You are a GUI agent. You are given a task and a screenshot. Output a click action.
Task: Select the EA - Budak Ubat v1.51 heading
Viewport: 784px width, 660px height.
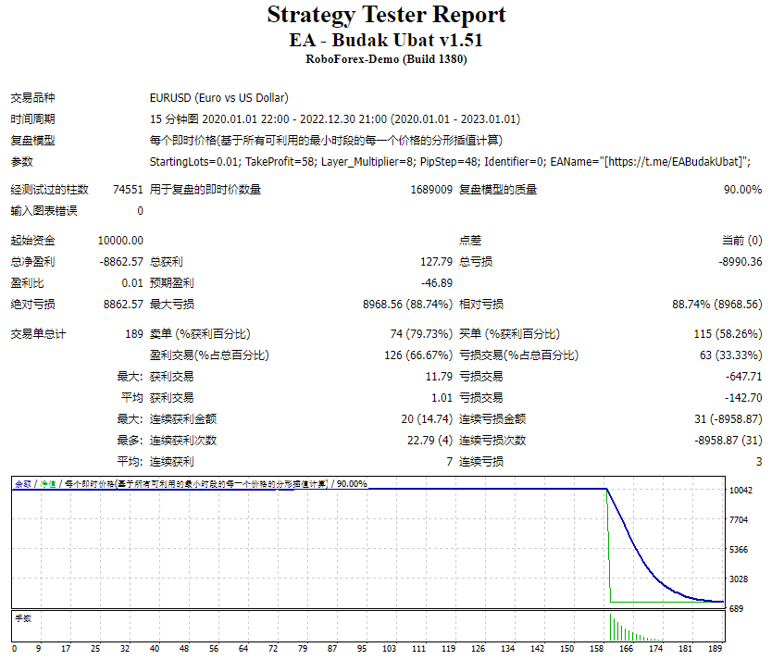click(x=386, y=40)
